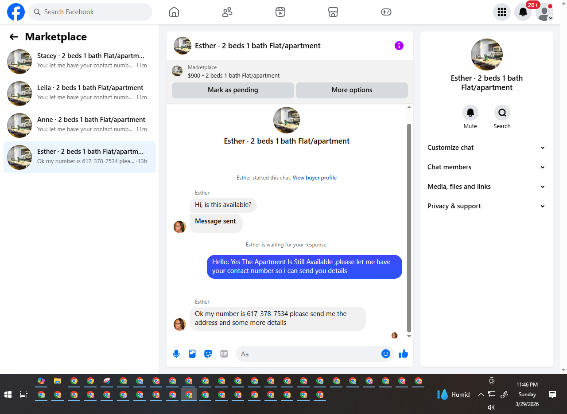Open the Windows notification center icon
The height and width of the screenshot is (414, 567).
pyautogui.click(x=552, y=394)
